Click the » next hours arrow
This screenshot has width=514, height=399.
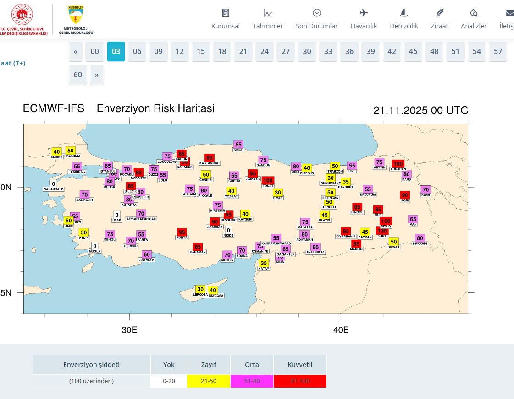pyautogui.click(x=97, y=75)
